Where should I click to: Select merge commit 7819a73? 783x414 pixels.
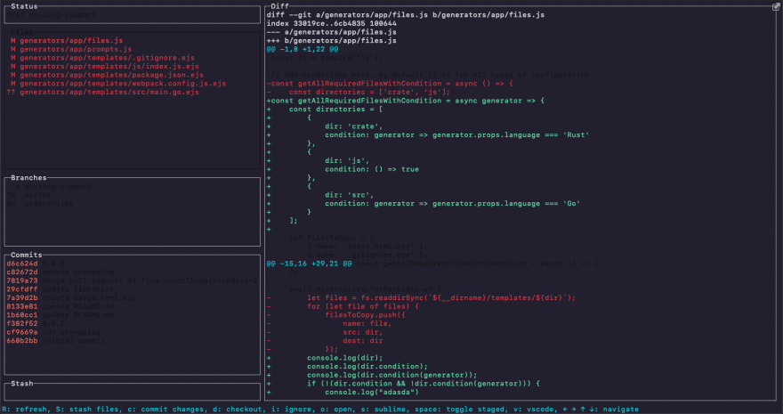[132, 280]
